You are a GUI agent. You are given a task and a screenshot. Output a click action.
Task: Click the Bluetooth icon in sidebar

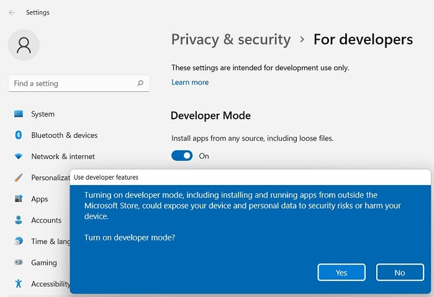(19, 135)
